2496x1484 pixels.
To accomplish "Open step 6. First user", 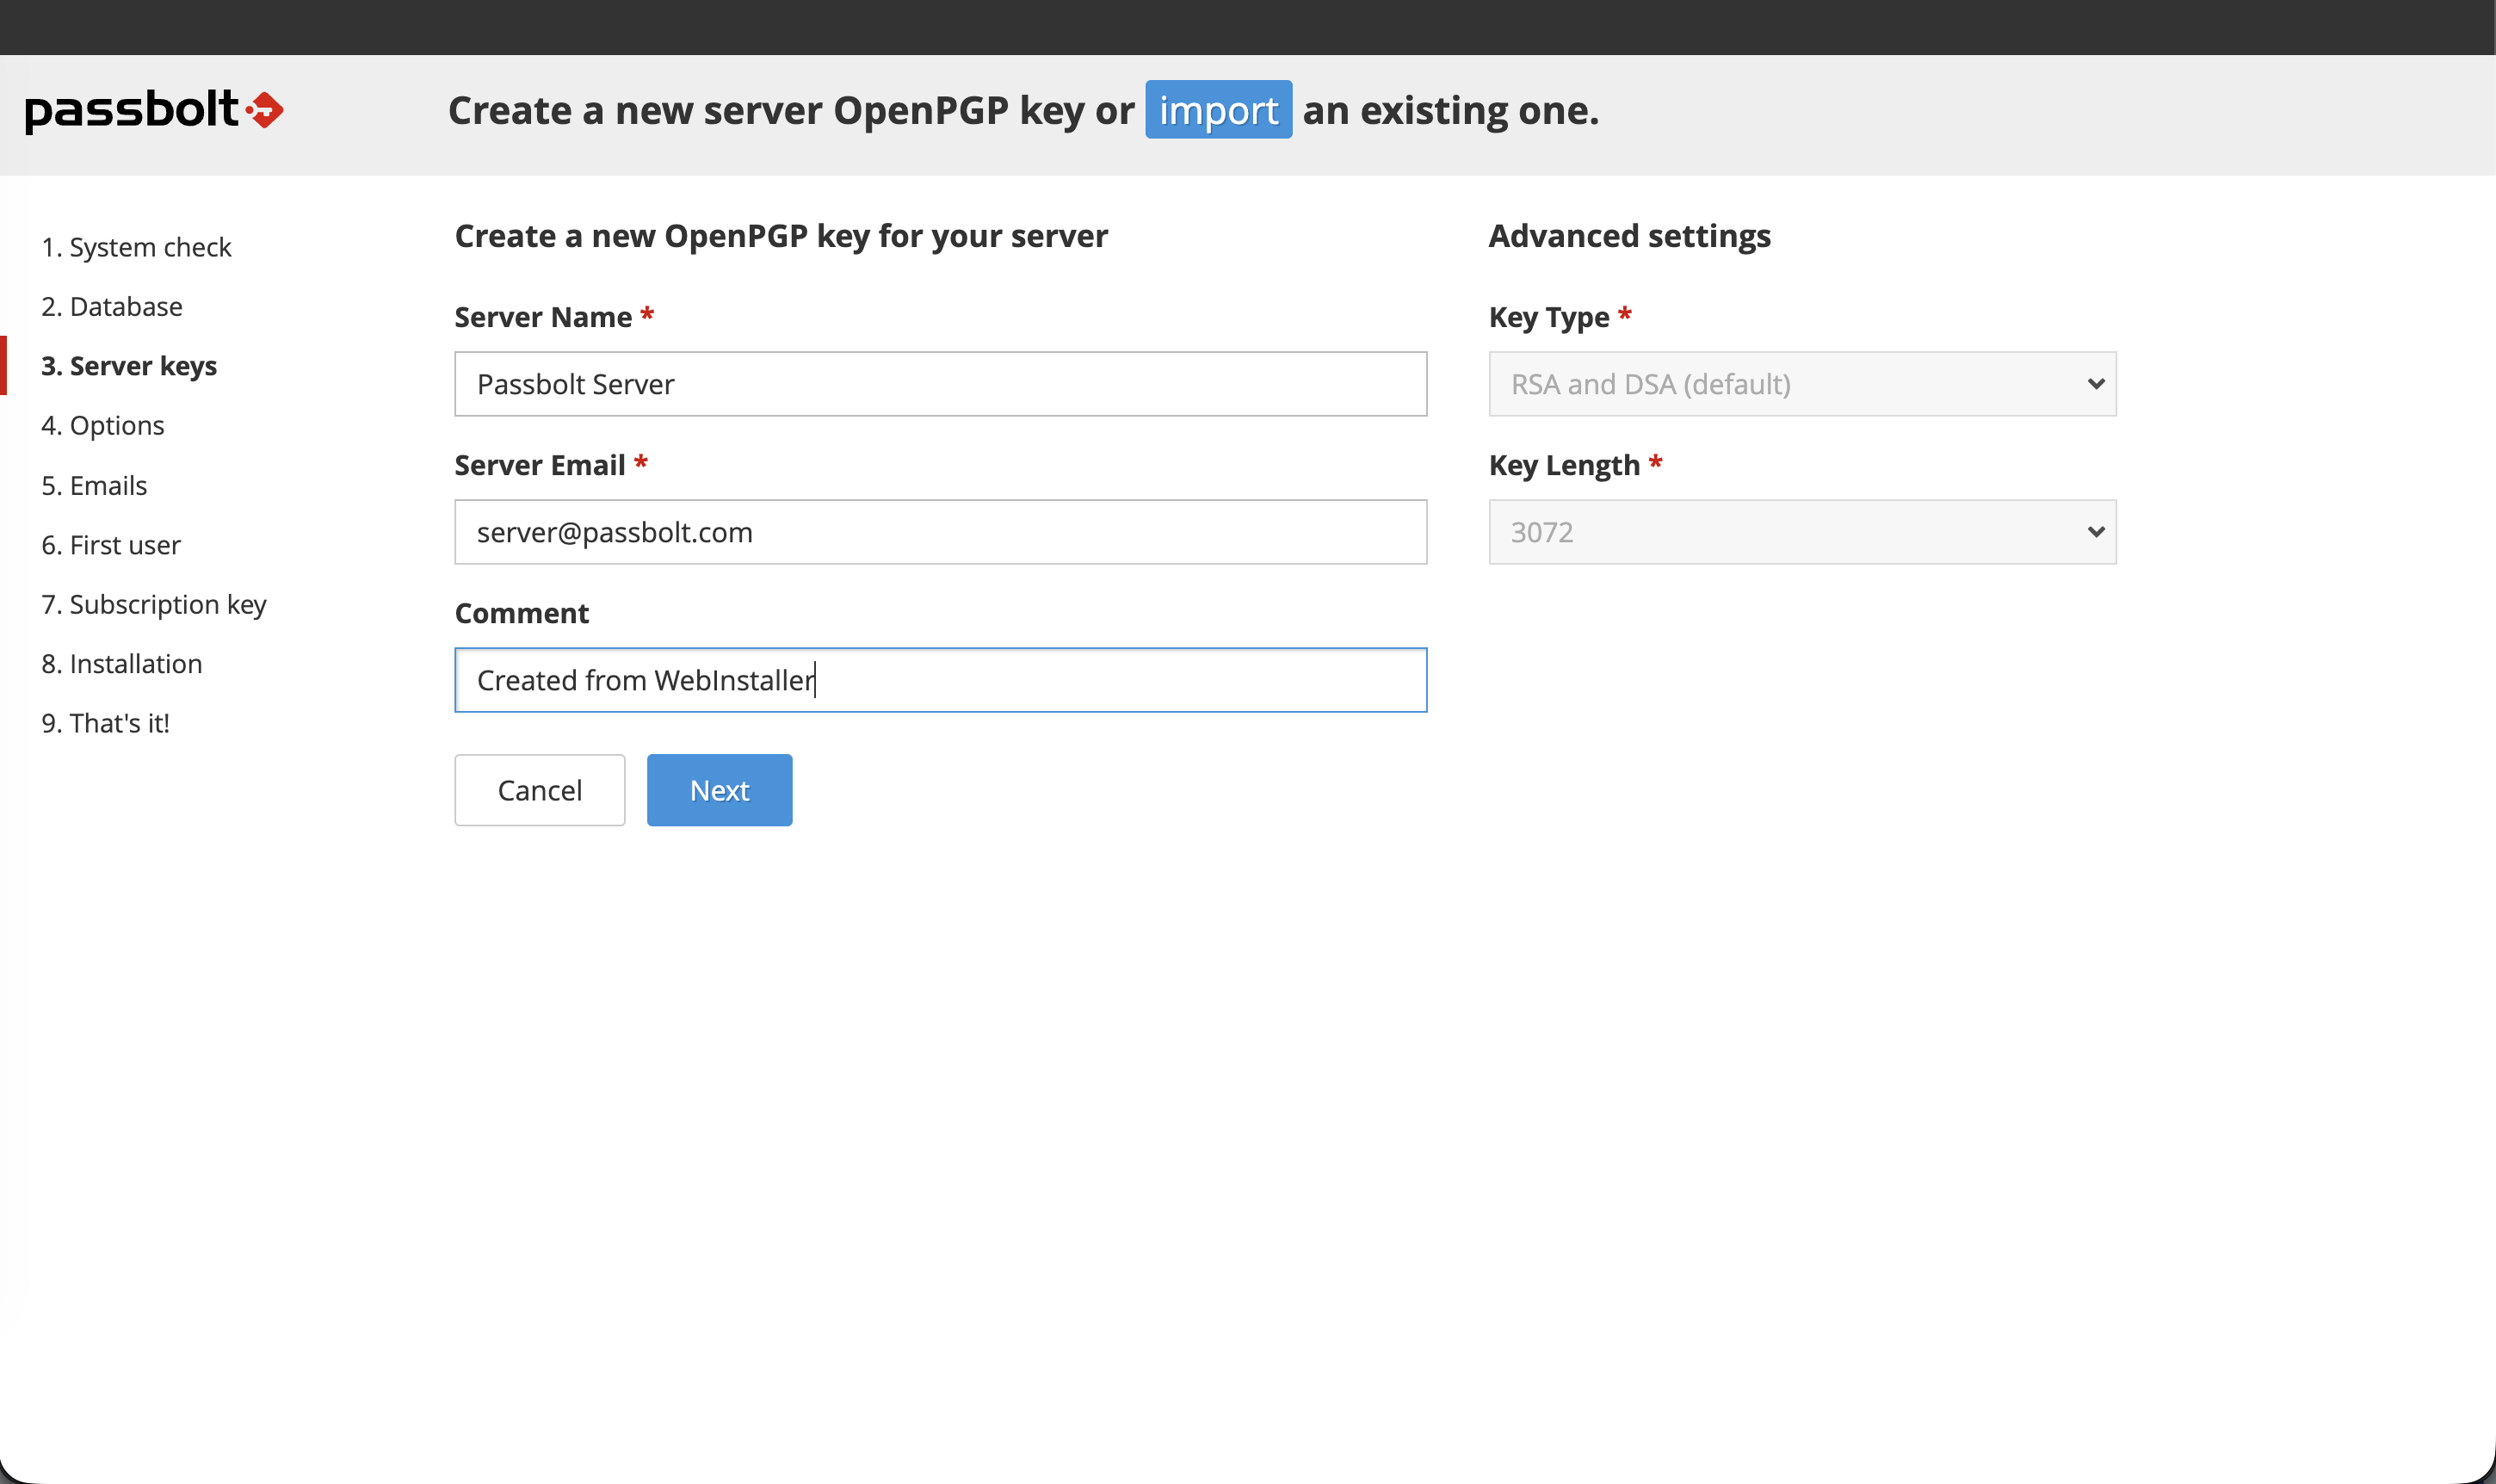I will point(111,545).
